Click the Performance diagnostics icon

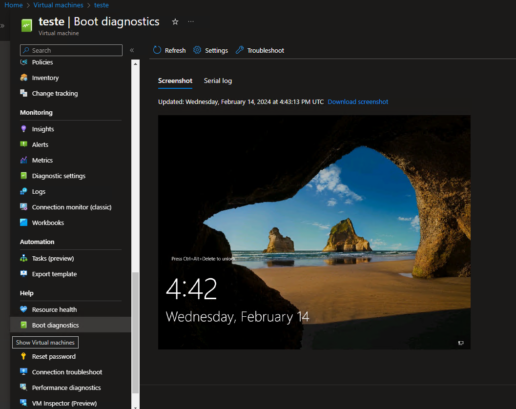coord(24,387)
